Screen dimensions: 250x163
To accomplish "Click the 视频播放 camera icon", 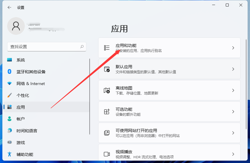I will [107, 154].
